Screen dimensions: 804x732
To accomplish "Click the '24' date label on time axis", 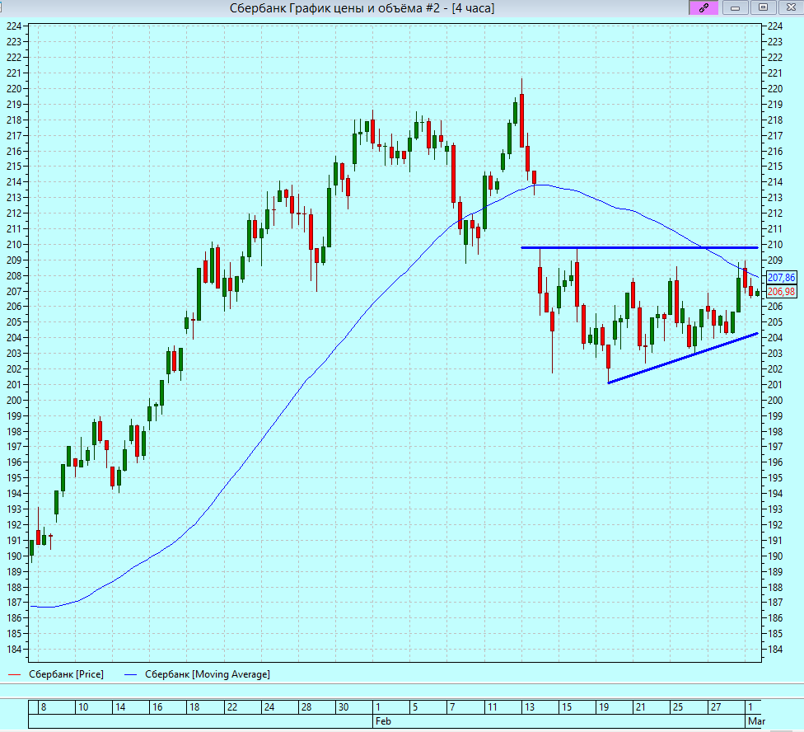I will click(269, 707).
